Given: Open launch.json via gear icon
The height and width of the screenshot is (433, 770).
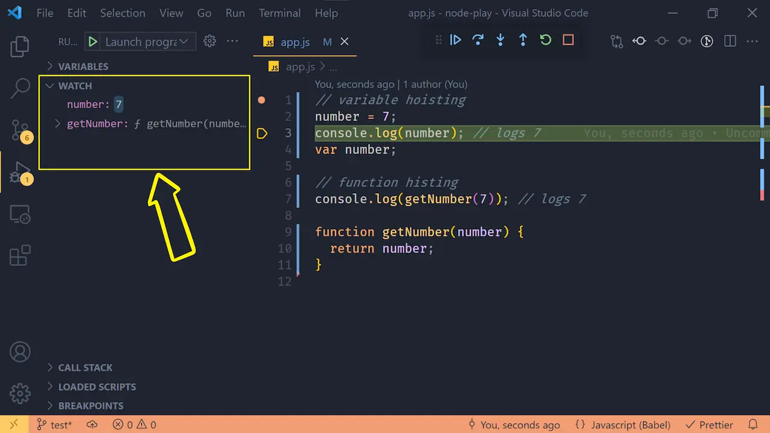Looking at the screenshot, I should [x=209, y=41].
